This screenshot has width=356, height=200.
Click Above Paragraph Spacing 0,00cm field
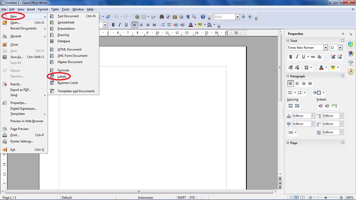302,116
